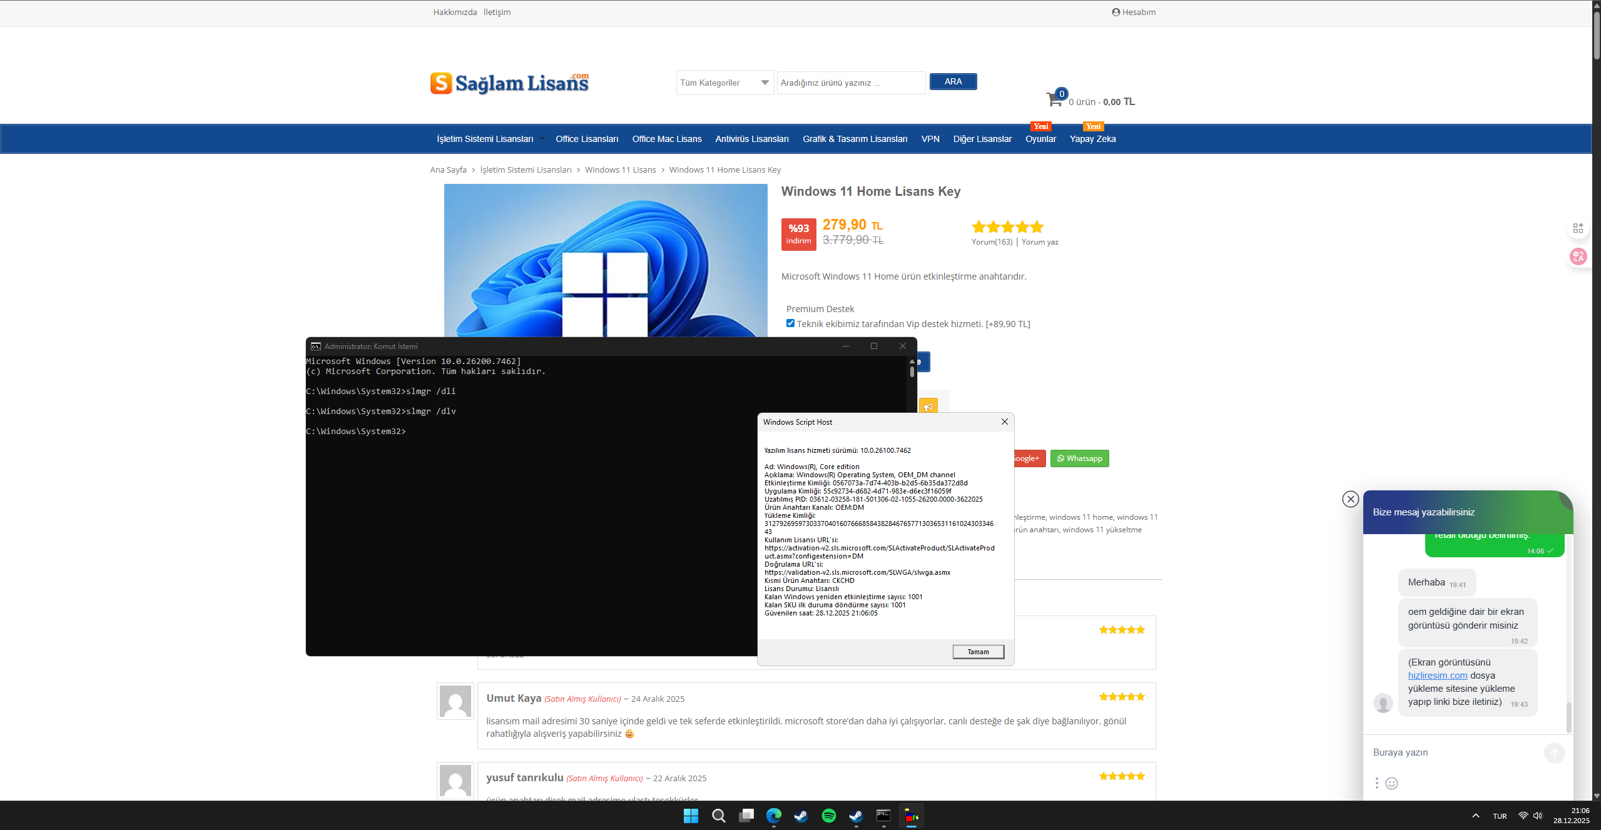Click the Yorum yaz link
Image resolution: width=1601 pixels, height=830 pixels.
coord(1040,242)
